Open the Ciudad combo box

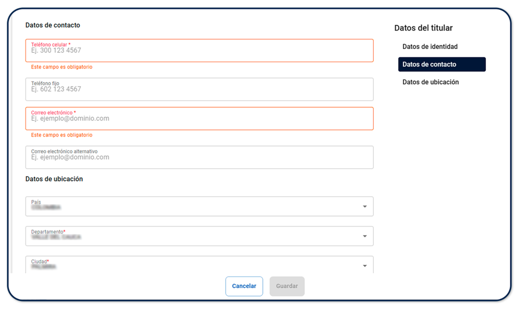point(195,265)
